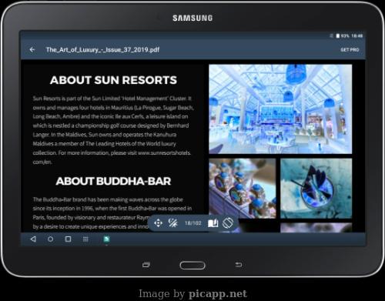Open recent apps square in navigation bar
The image size is (385, 301).
click(x=68, y=239)
